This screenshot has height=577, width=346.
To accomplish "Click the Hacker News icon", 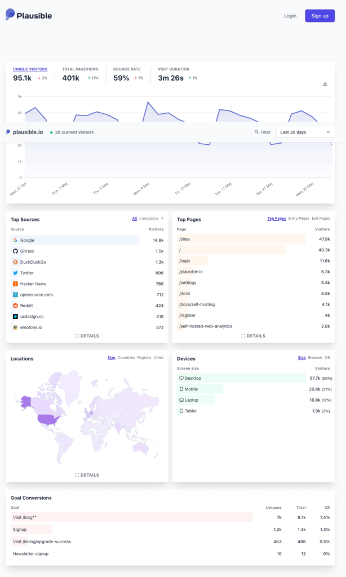I will click(15, 283).
